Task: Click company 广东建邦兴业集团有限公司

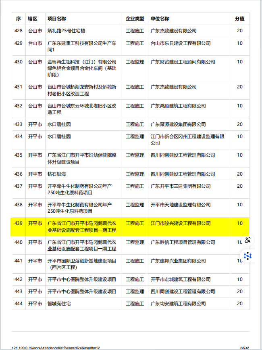Action: point(178,261)
